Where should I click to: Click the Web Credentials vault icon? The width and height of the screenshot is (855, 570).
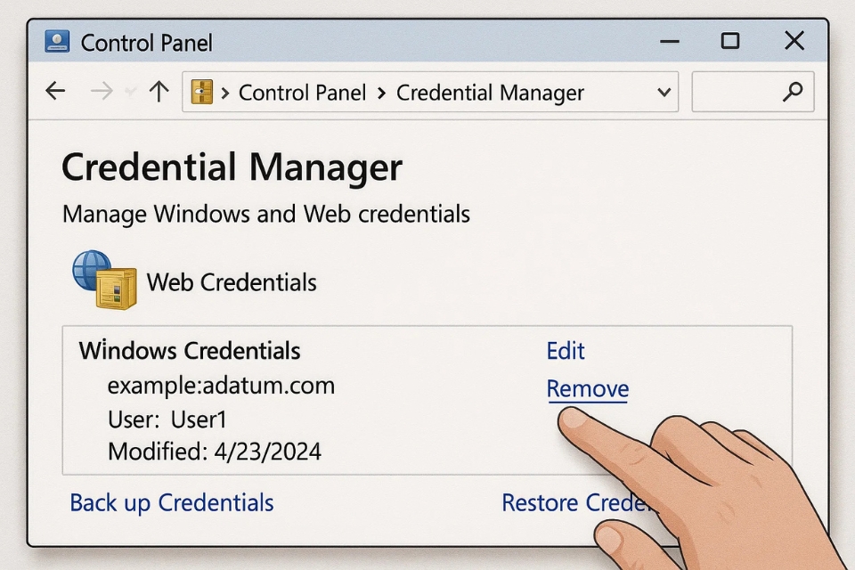104,280
